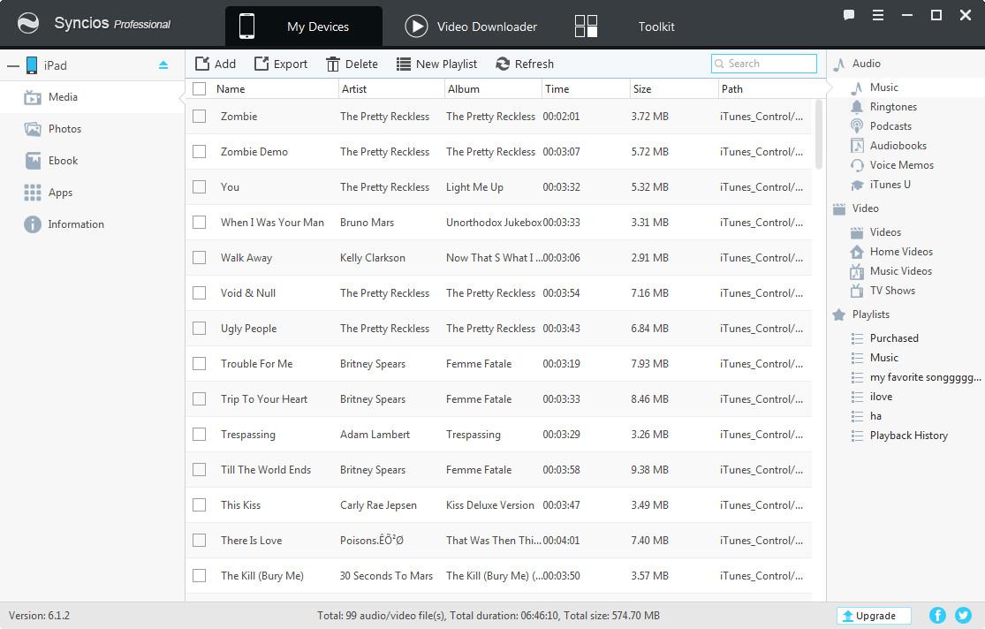This screenshot has height=629, width=985.
Task: Open the Music playlist under Playlists
Action: pyautogui.click(x=875, y=358)
